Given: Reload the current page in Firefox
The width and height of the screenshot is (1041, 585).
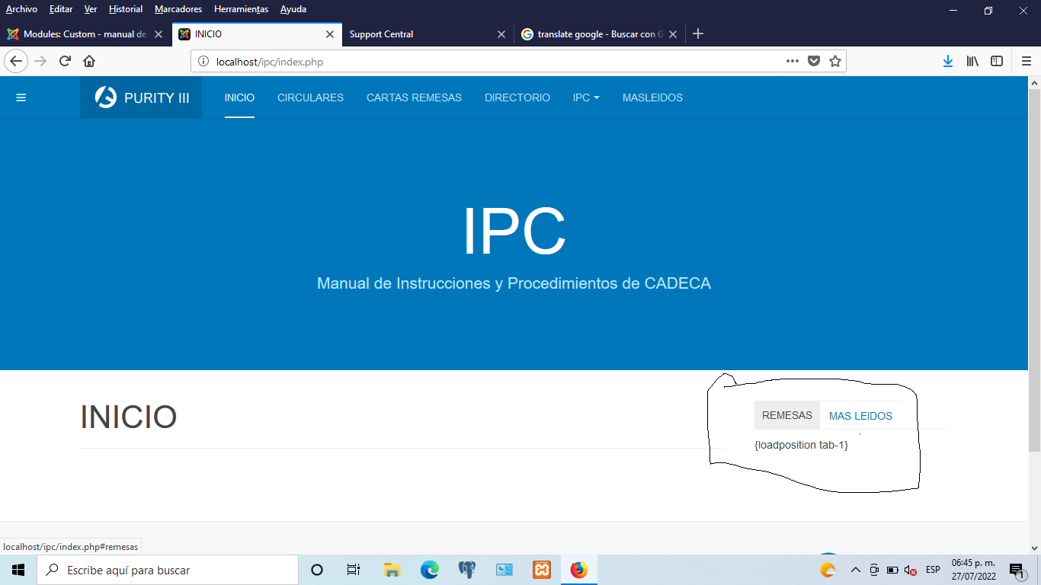Looking at the screenshot, I should tap(66, 61).
